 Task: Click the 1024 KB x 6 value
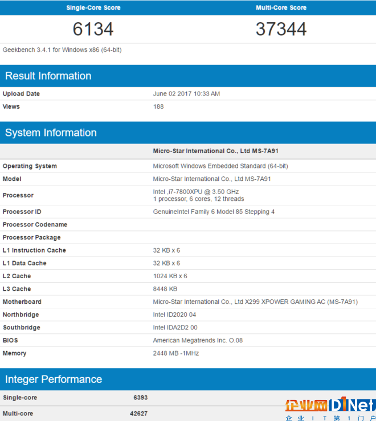(170, 276)
